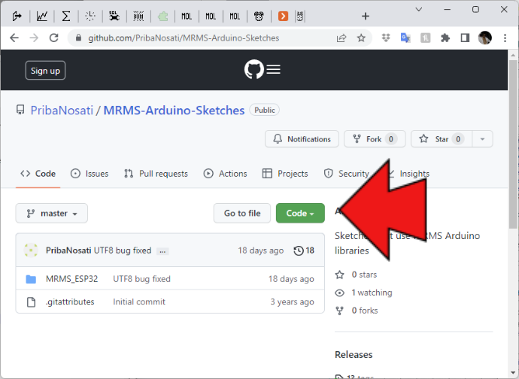The width and height of the screenshot is (519, 379).
Task: Click the share page icon in address bar
Action: tap(341, 38)
